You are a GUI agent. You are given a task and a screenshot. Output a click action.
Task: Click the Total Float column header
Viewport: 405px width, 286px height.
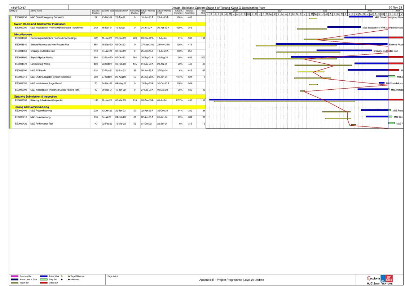pos(203,13)
